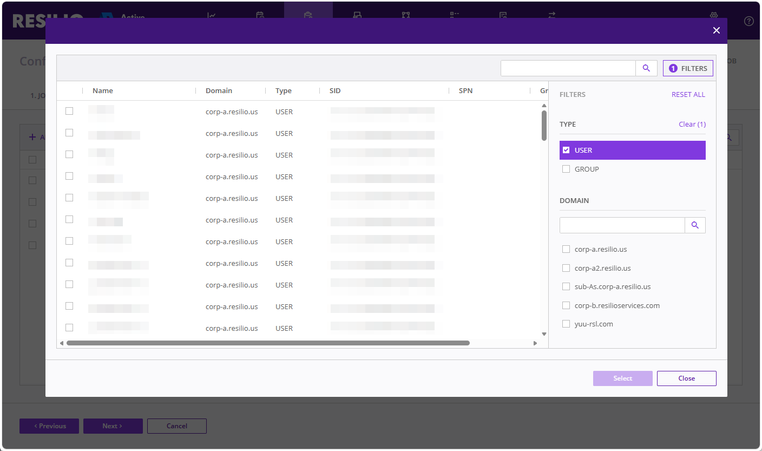Click the magnifier icon in the DOMAIN filter

coord(695,225)
